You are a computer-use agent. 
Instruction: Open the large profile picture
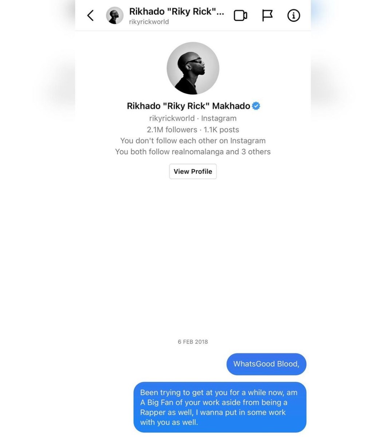[x=193, y=68]
